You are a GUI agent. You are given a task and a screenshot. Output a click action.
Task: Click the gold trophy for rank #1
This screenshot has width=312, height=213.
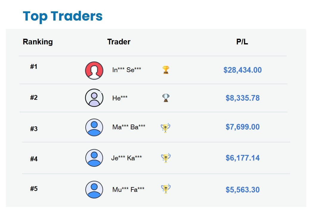(166, 70)
